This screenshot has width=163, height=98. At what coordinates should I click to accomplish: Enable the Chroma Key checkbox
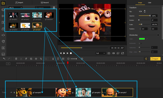tap(158, 35)
